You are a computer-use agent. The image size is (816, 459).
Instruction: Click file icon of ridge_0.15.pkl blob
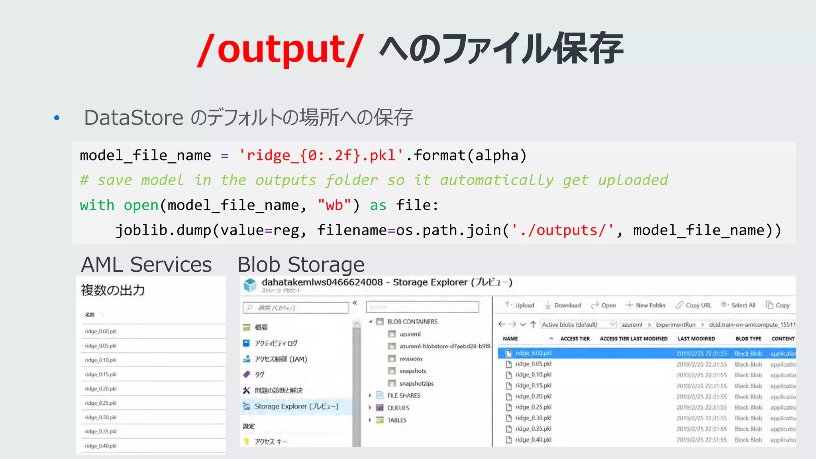[508, 386]
